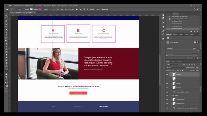Open the History panel flyout menu
This screenshot has width=207, height=116.
coord(200,14)
